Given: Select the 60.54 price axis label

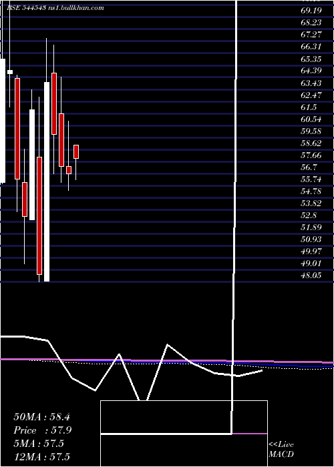Looking at the screenshot, I should tap(311, 119).
